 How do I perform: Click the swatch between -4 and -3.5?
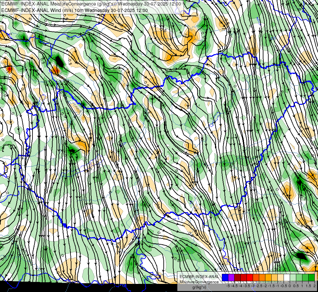[x=244, y=278]
